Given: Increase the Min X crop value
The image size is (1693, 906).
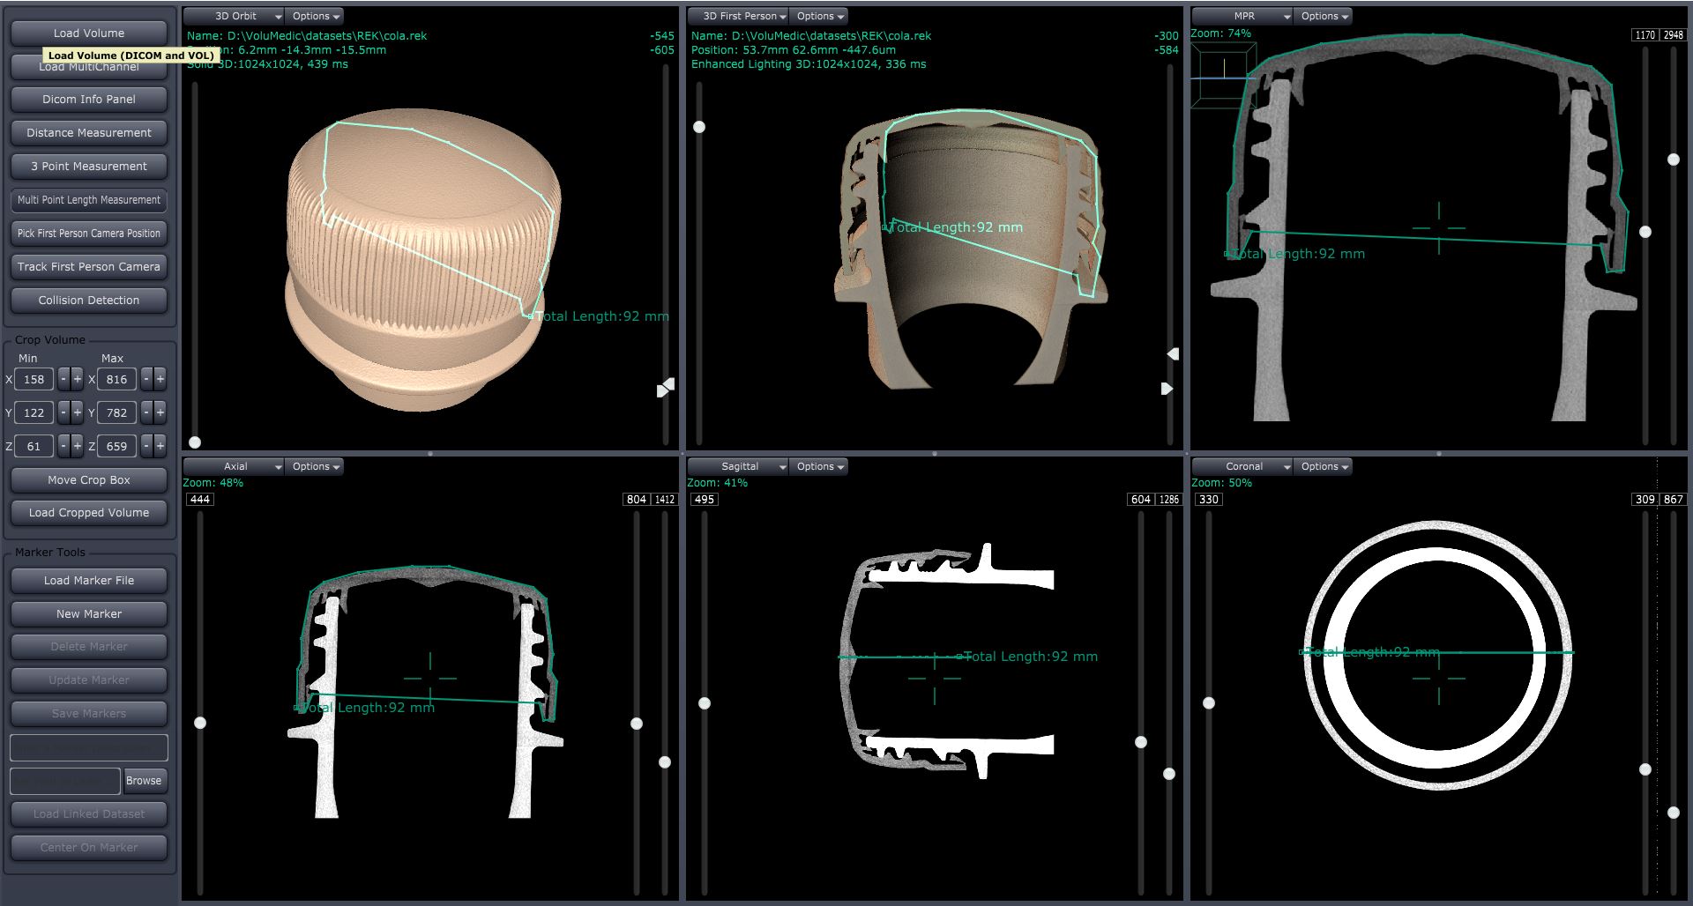Looking at the screenshot, I should (x=78, y=380).
